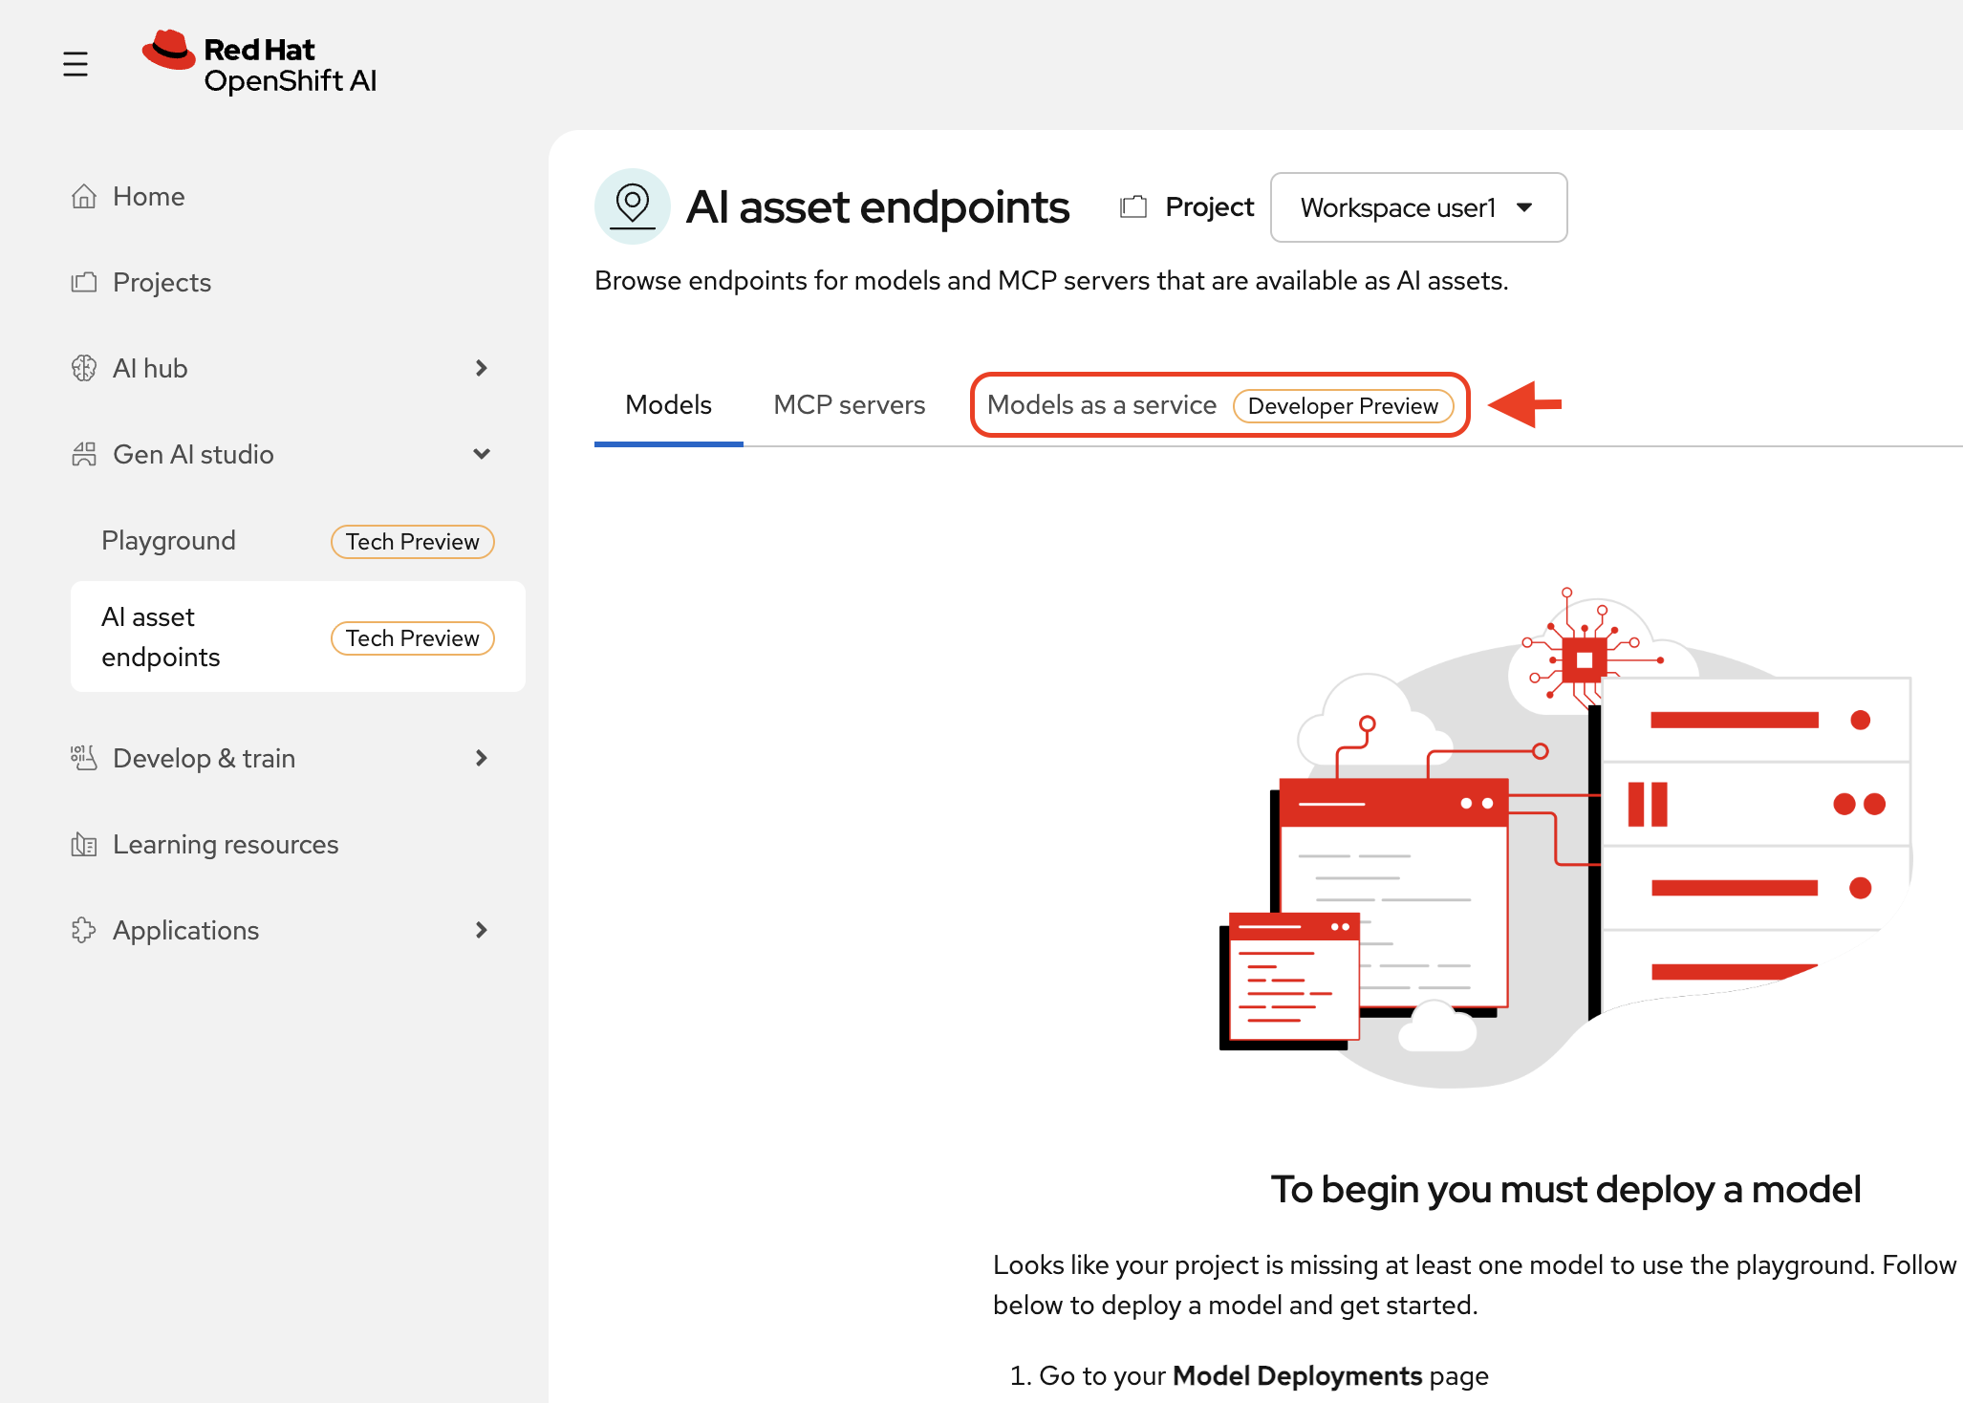
Task: Click the "To begin you must deploy a model" heading
Action: [1565, 1190]
